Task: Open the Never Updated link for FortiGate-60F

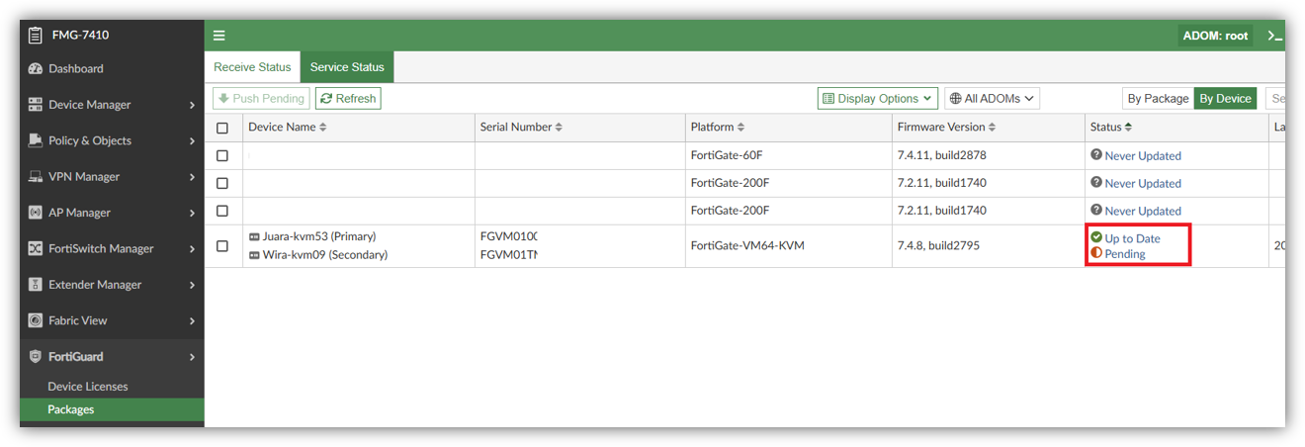Action: pyautogui.click(x=1143, y=156)
